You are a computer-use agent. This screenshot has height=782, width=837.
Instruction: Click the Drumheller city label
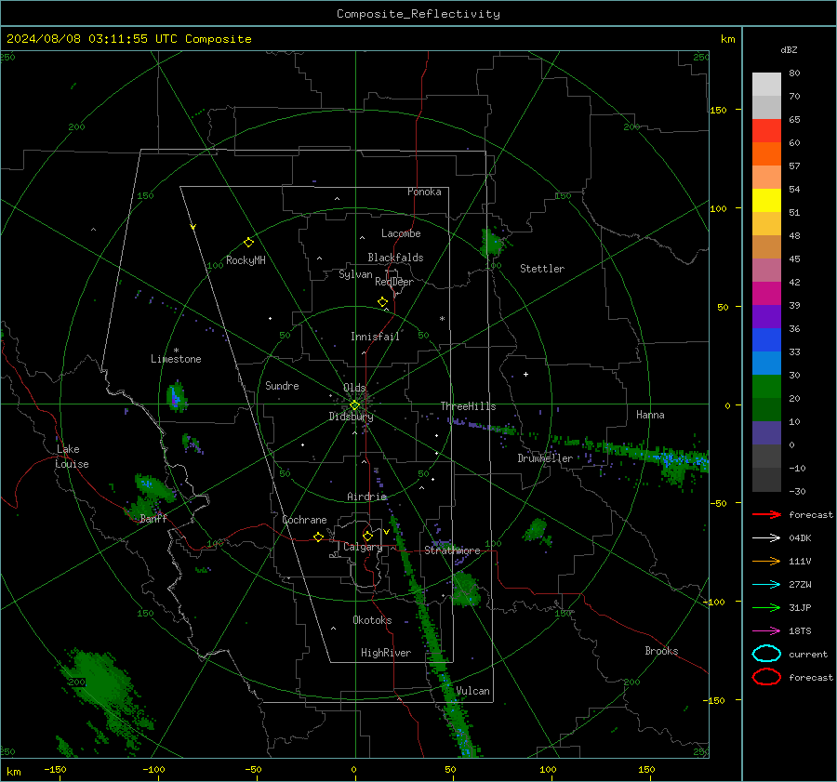click(545, 458)
